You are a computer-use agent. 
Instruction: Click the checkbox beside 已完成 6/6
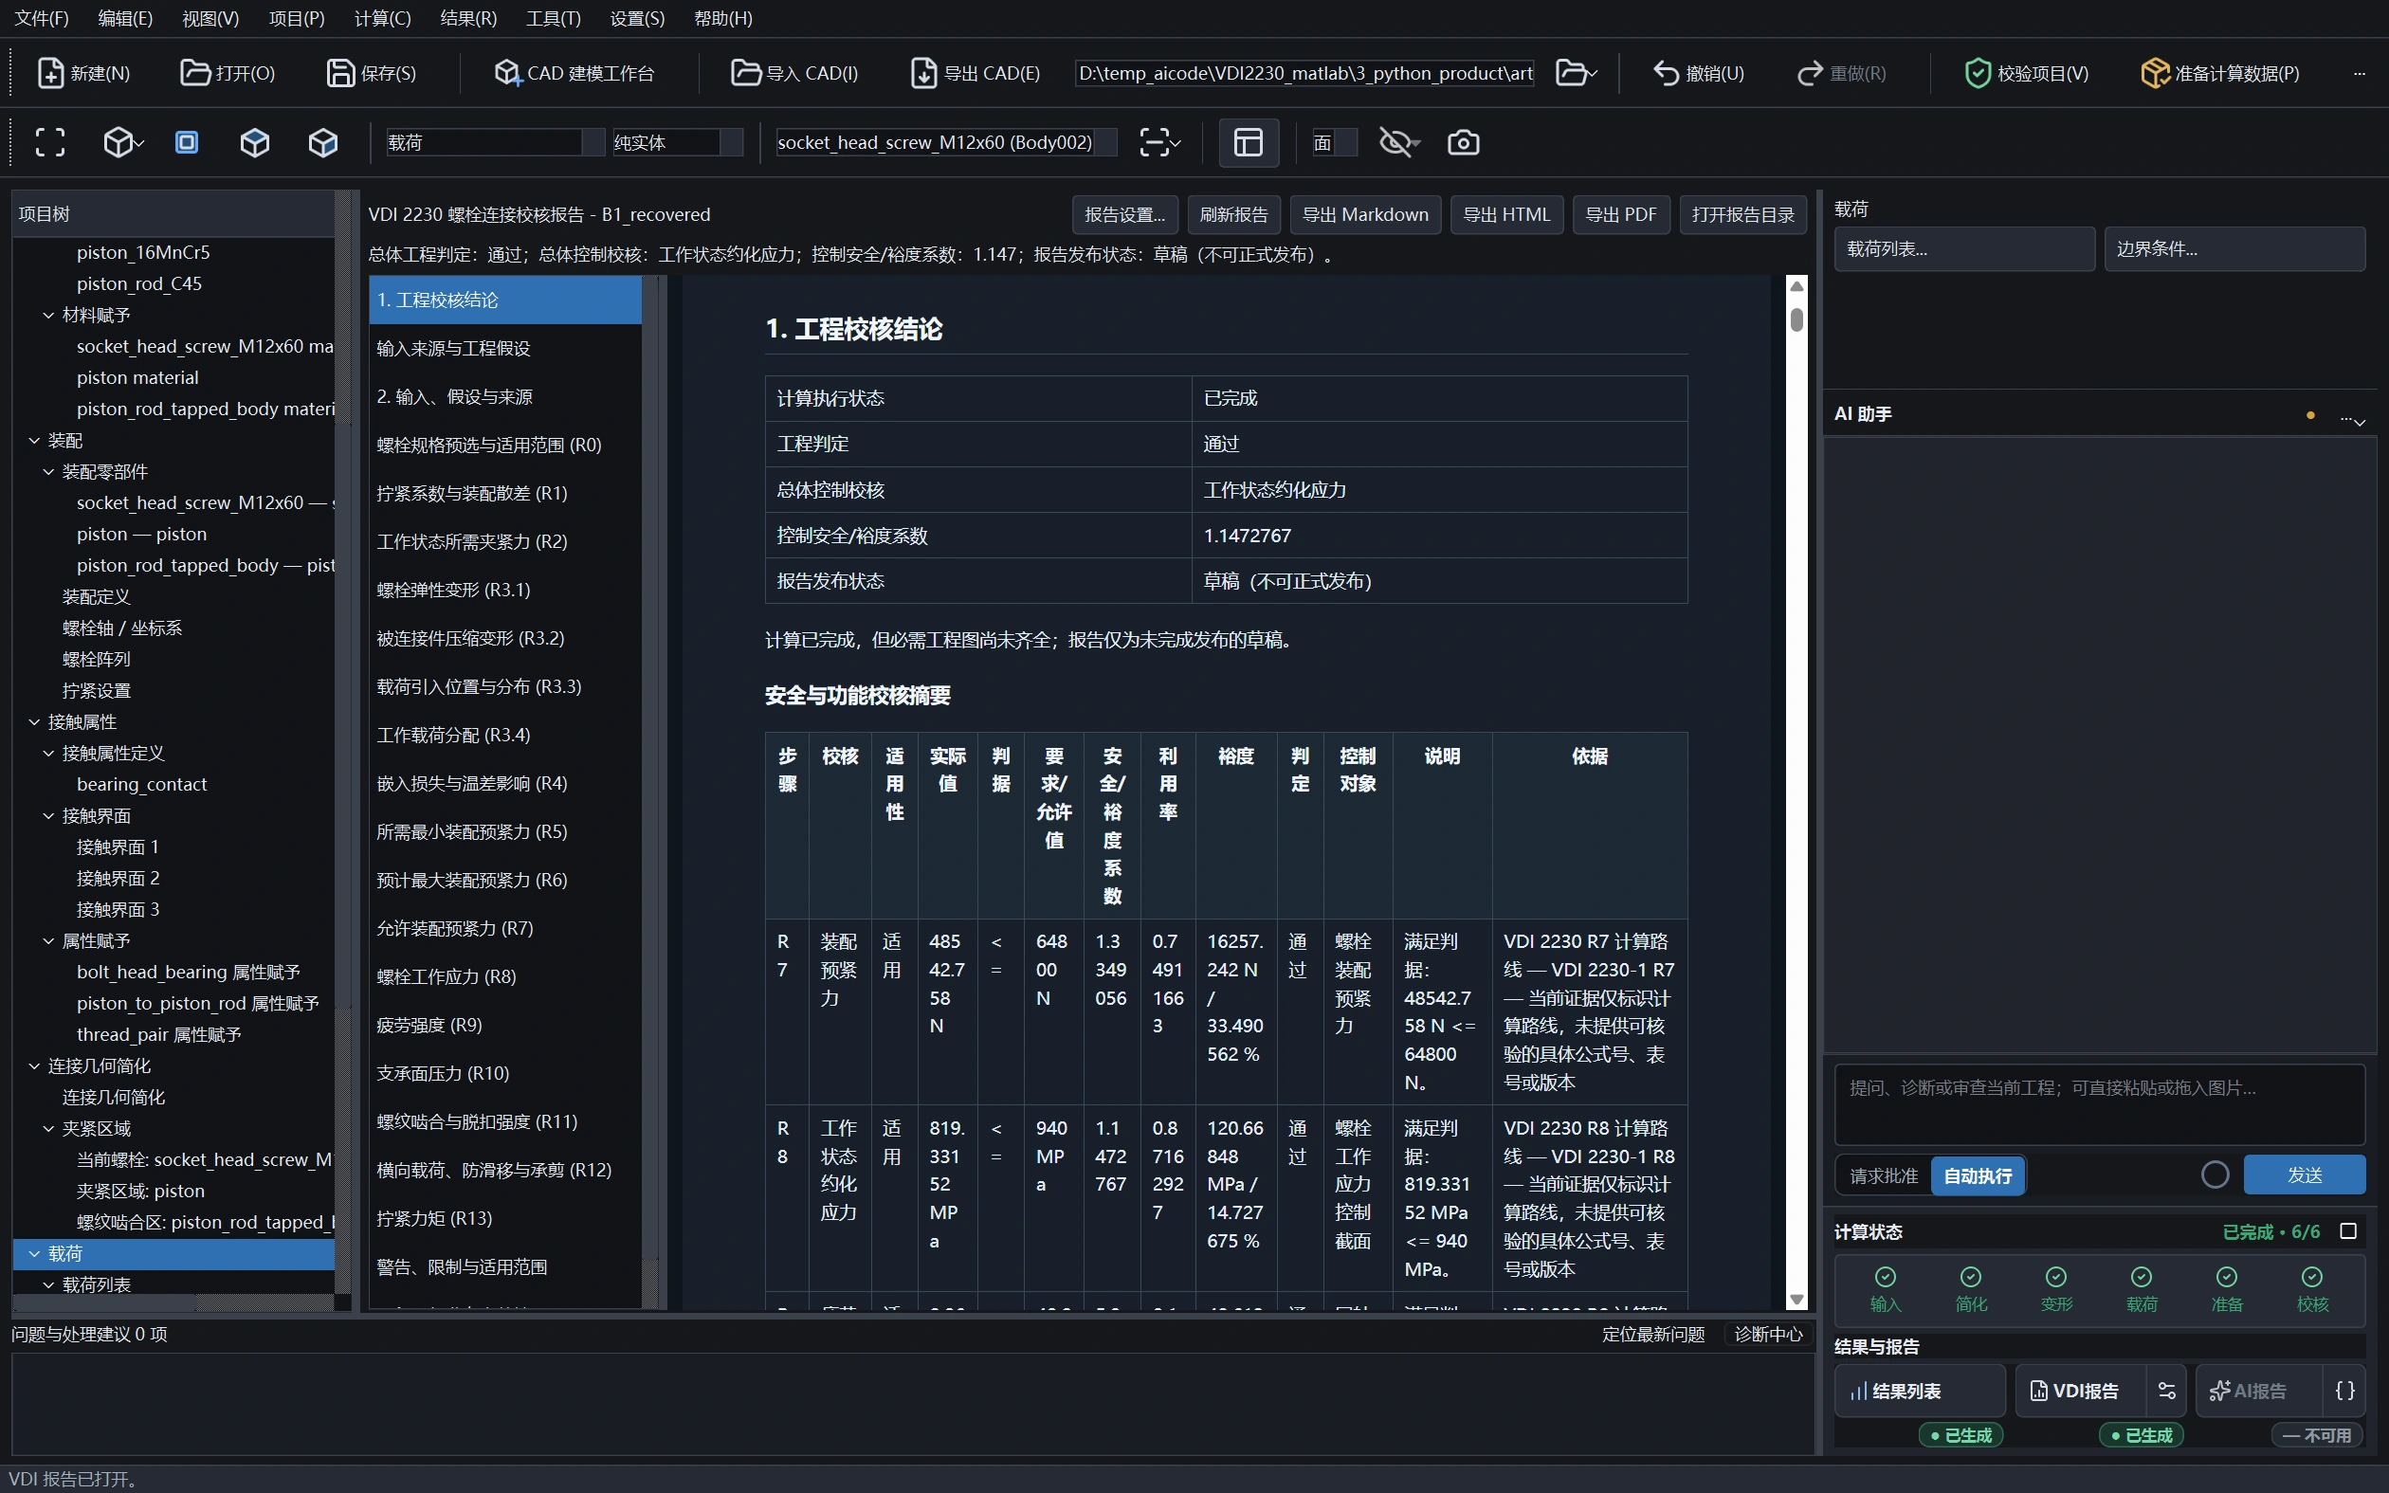pyautogui.click(x=2348, y=1231)
